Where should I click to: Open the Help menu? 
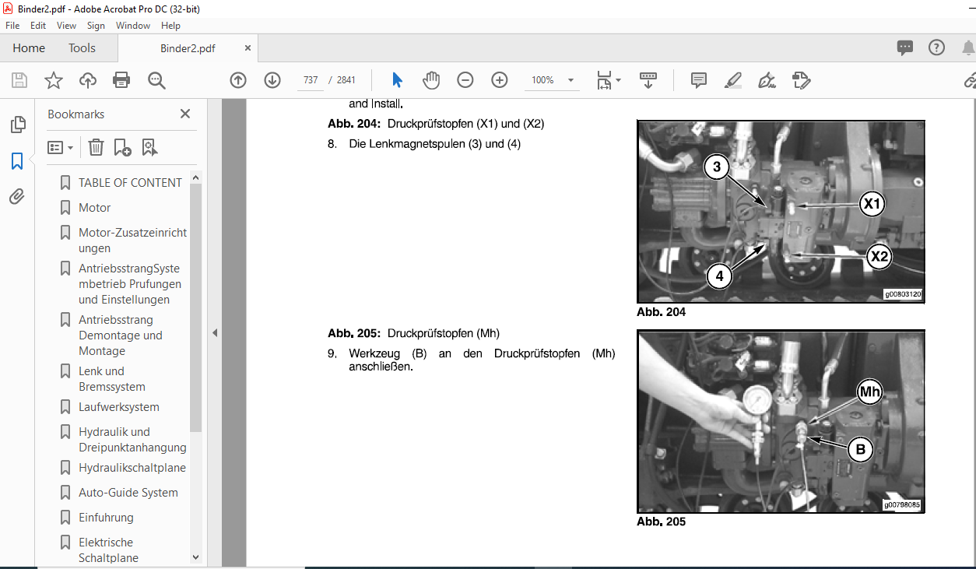[x=170, y=26]
